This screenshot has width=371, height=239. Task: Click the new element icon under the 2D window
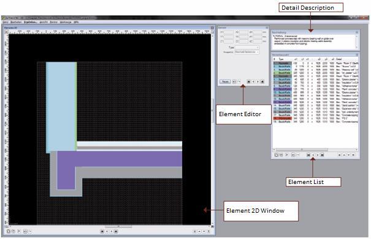(9, 231)
